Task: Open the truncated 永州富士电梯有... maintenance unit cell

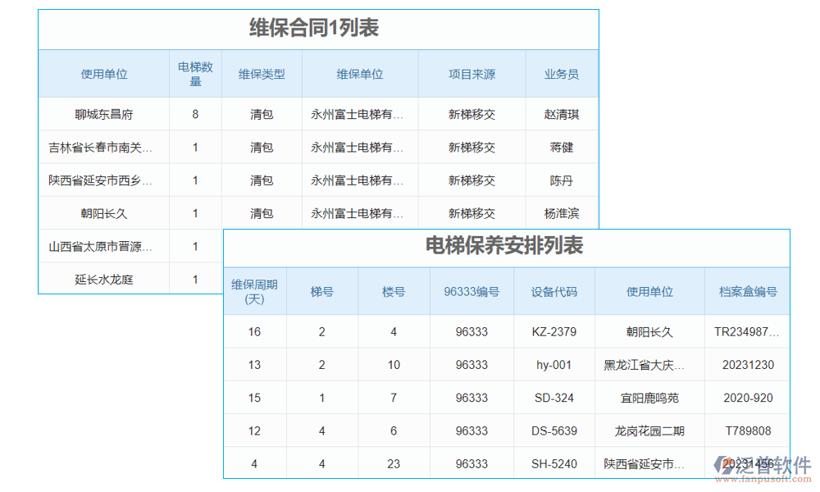Action: coord(359,114)
